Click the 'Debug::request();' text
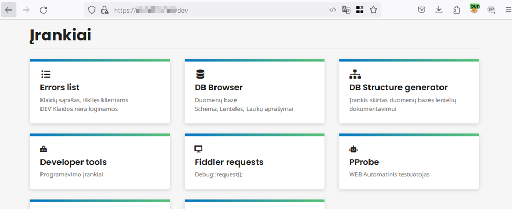 click(219, 174)
